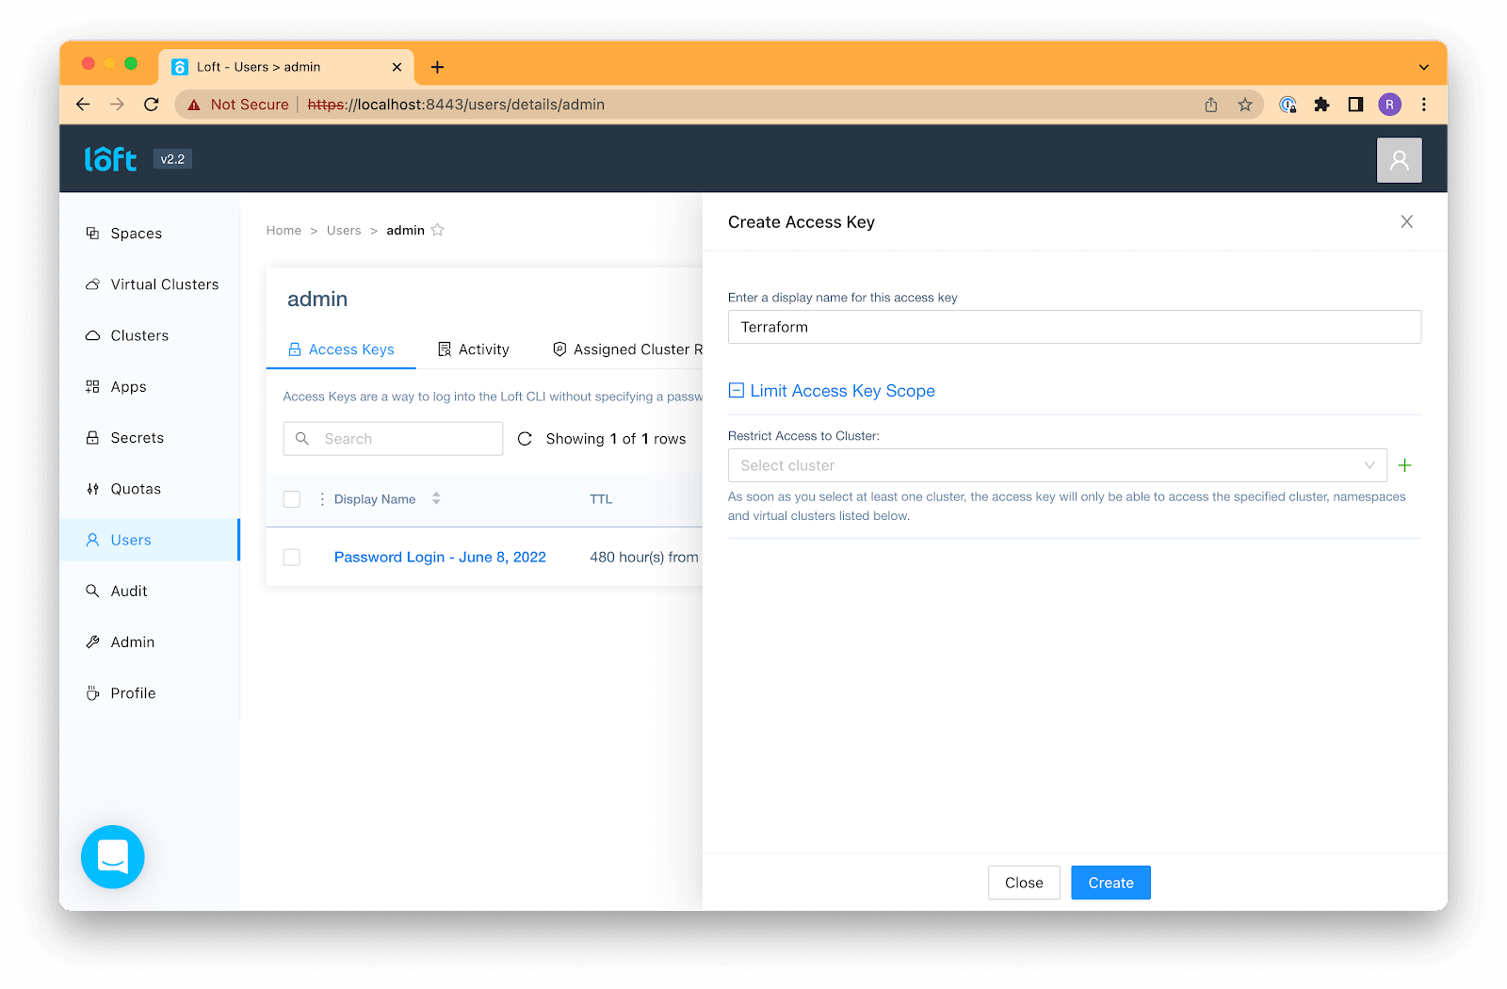
Task: Bookmark this page with star icon
Action: point(1245,105)
